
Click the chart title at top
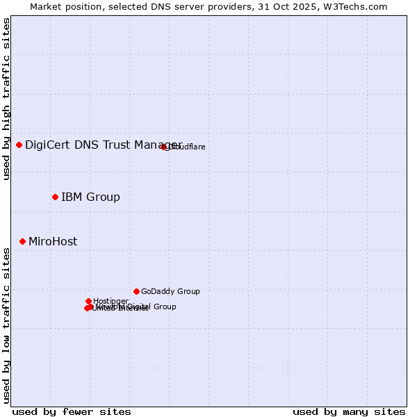(208, 6)
